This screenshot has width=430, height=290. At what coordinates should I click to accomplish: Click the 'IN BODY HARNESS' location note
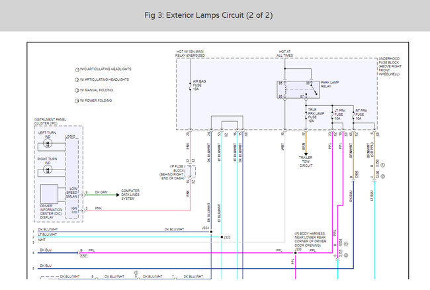[x=310, y=239]
